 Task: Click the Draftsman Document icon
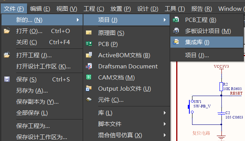[x=89, y=66]
